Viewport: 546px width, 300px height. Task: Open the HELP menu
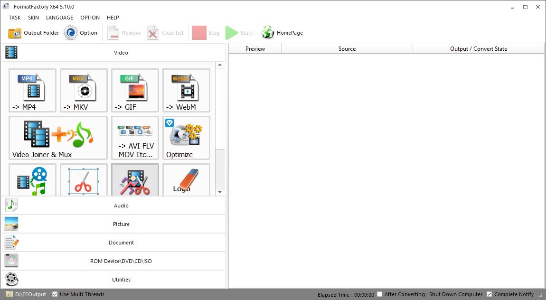tap(113, 18)
